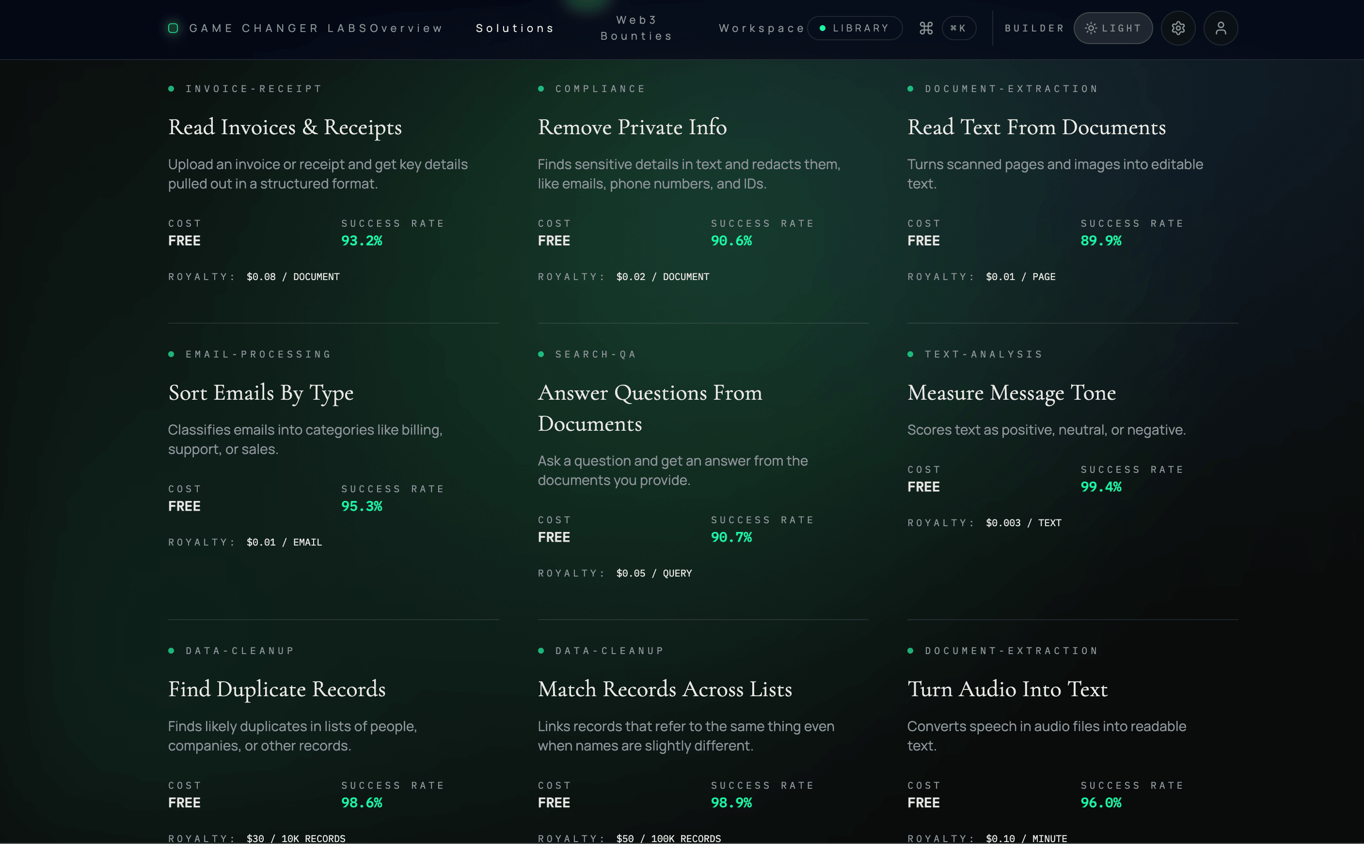This screenshot has height=844, width=1364.
Task: Open the user profile icon
Action: [x=1221, y=28]
